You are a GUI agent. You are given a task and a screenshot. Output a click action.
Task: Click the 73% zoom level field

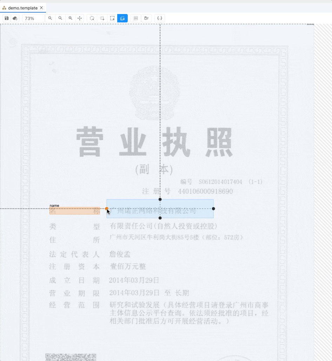(x=33, y=18)
